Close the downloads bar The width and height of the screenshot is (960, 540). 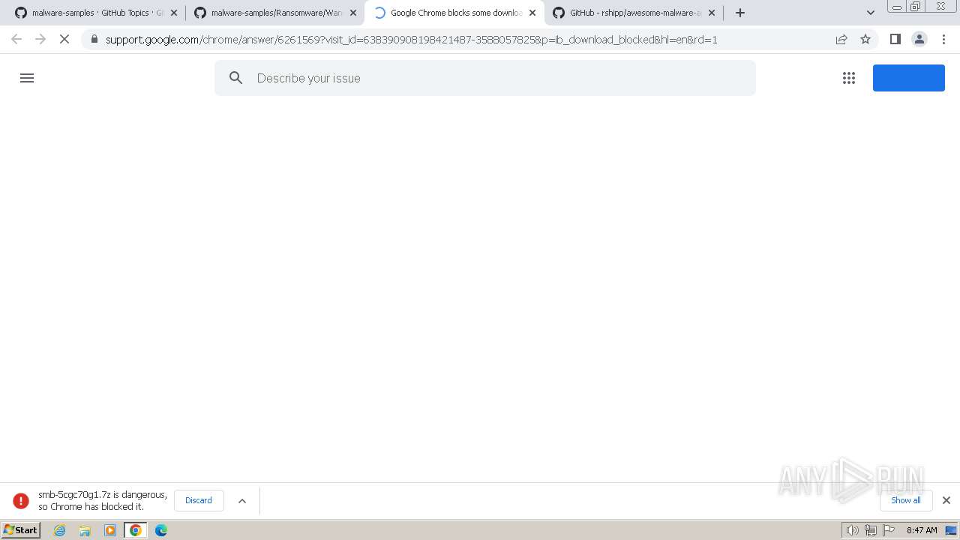click(x=946, y=500)
